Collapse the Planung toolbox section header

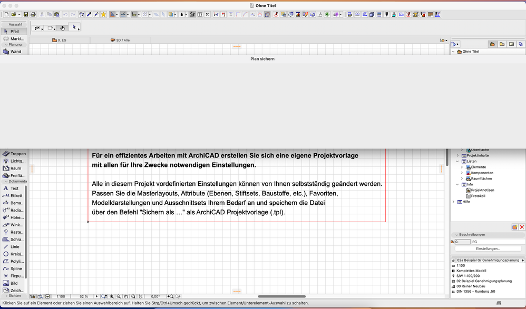14,44
